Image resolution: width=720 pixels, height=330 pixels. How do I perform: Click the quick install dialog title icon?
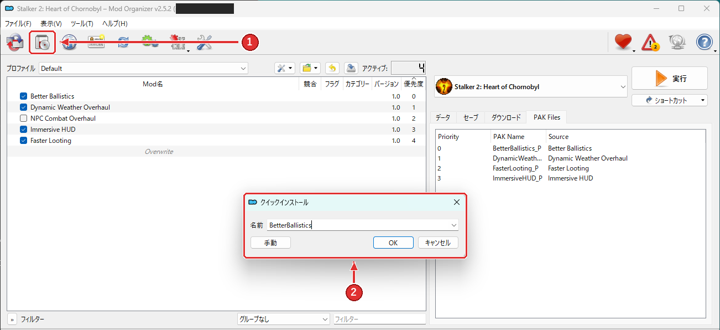pyautogui.click(x=253, y=202)
